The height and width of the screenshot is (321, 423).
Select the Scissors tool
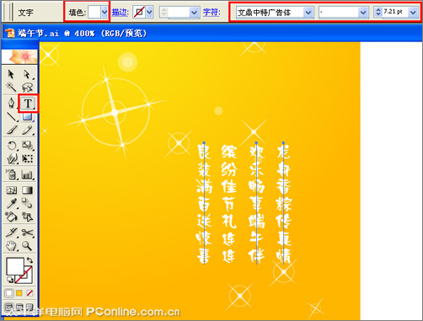tap(27, 233)
